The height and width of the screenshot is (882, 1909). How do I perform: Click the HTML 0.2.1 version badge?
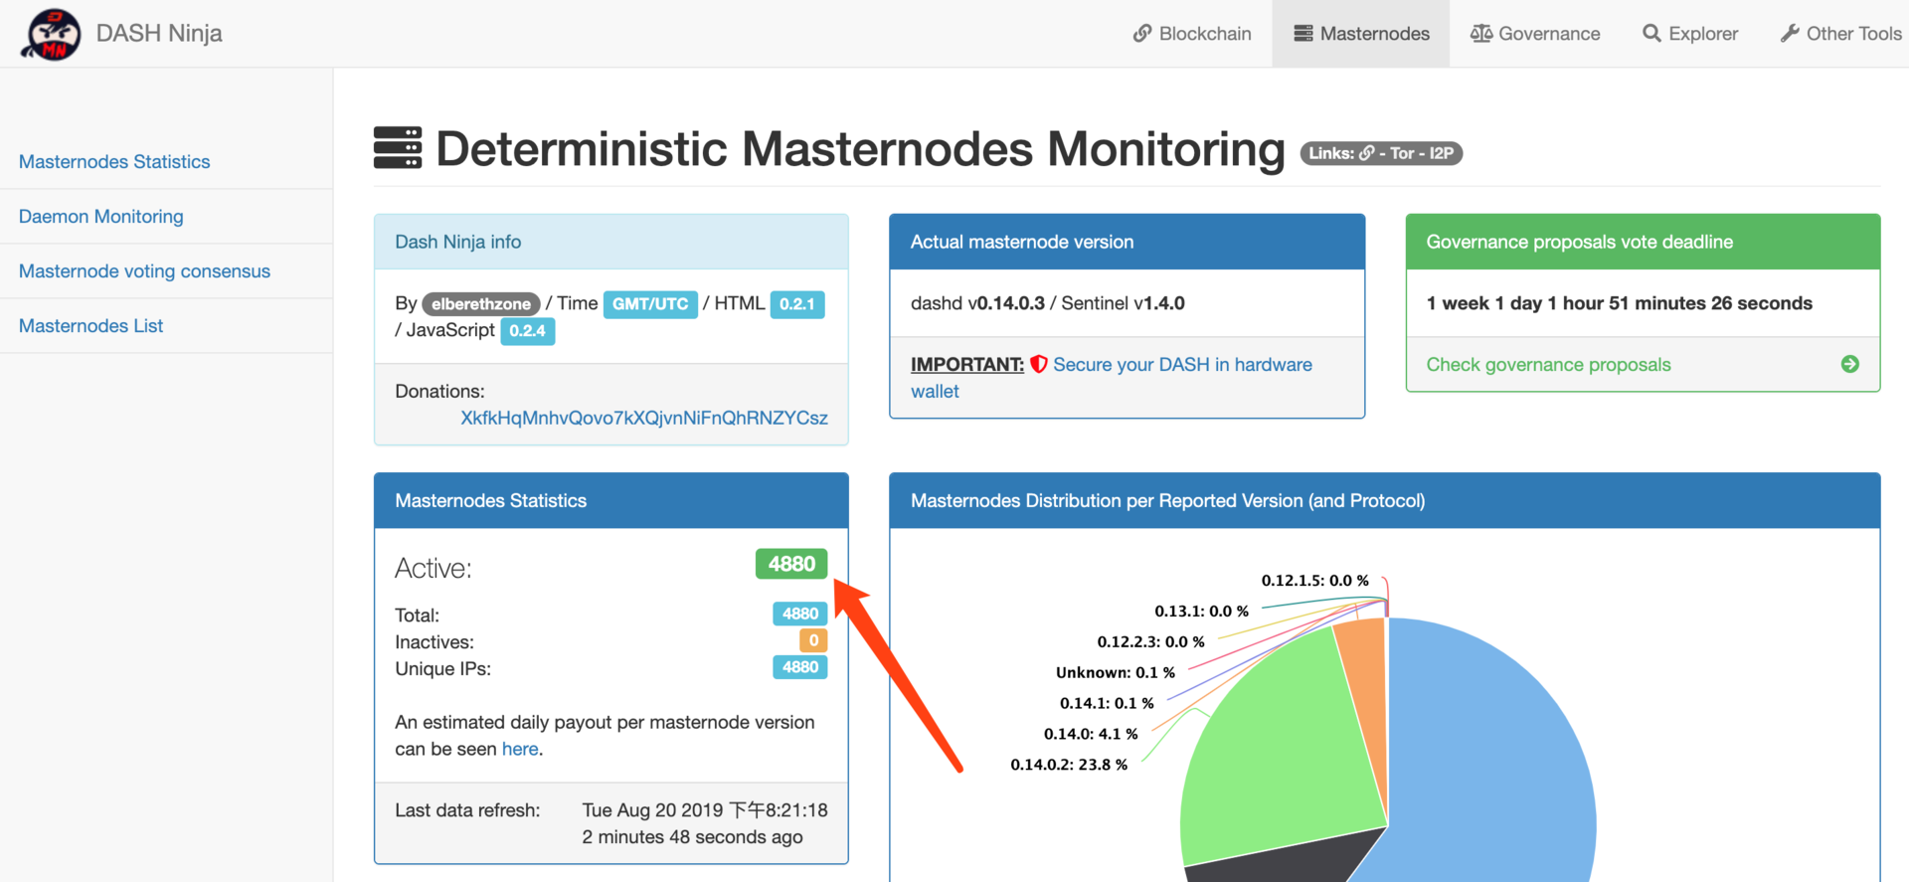pyautogui.click(x=797, y=303)
